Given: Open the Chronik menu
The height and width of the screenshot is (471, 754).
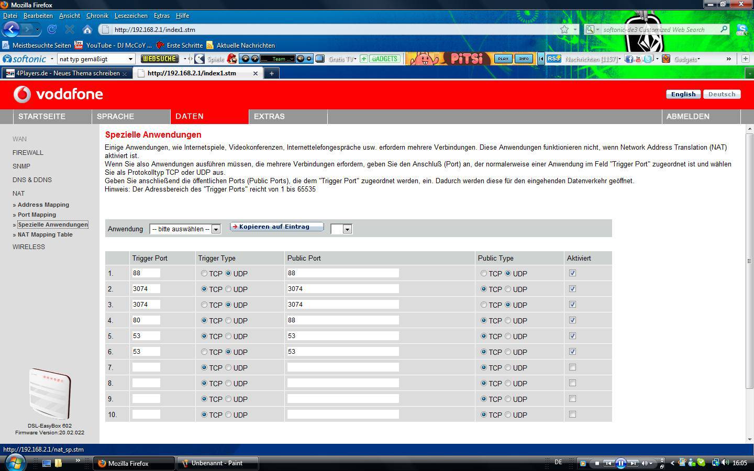Looking at the screenshot, I should [x=97, y=16].
